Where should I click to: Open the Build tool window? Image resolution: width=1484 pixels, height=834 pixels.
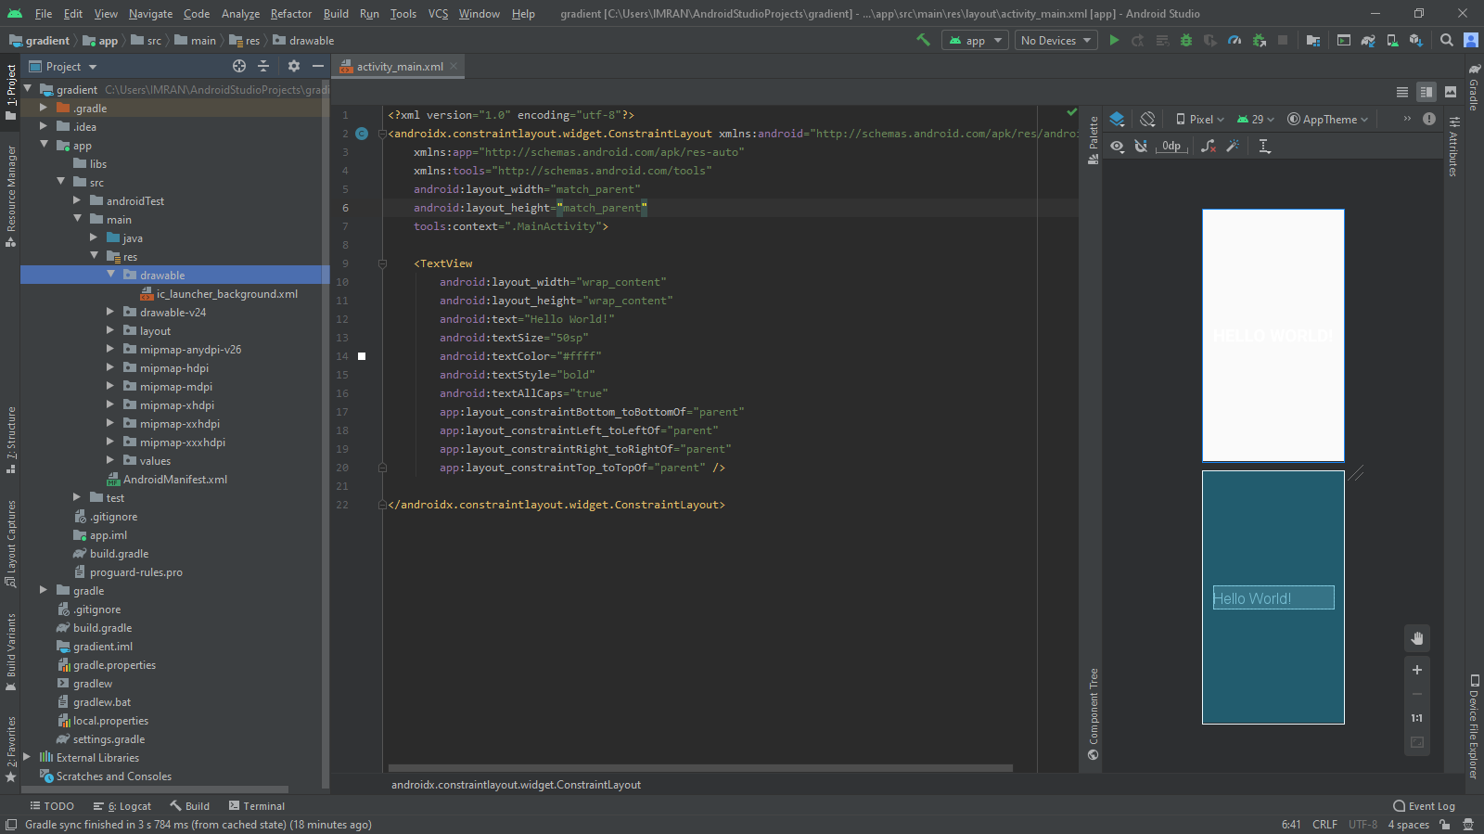click(190, 806)
